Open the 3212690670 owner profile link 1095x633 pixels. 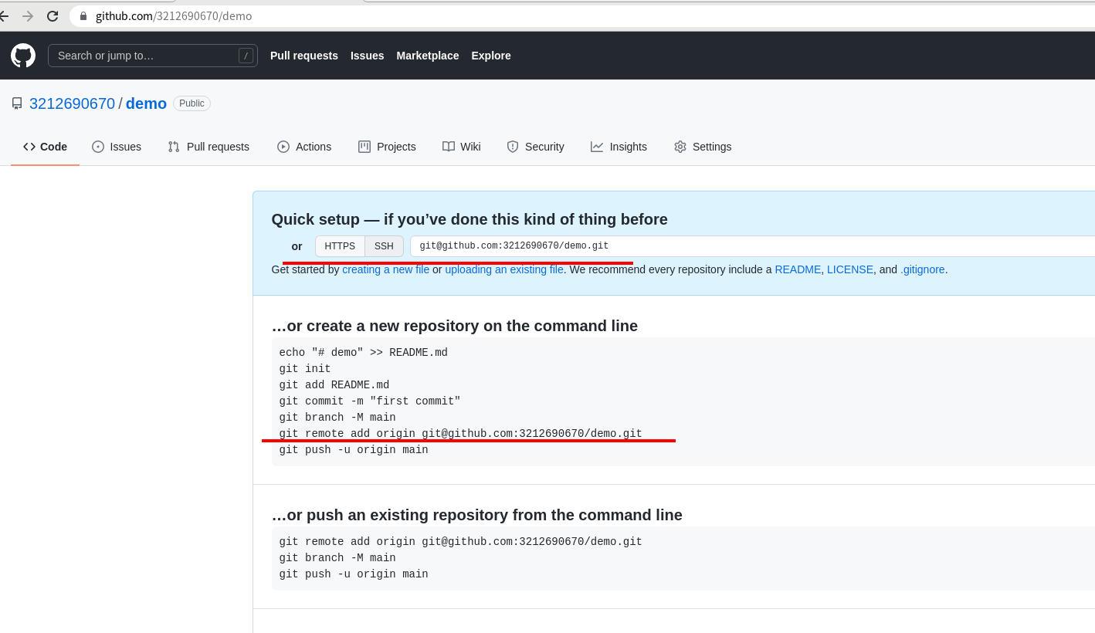pos(72,103)
